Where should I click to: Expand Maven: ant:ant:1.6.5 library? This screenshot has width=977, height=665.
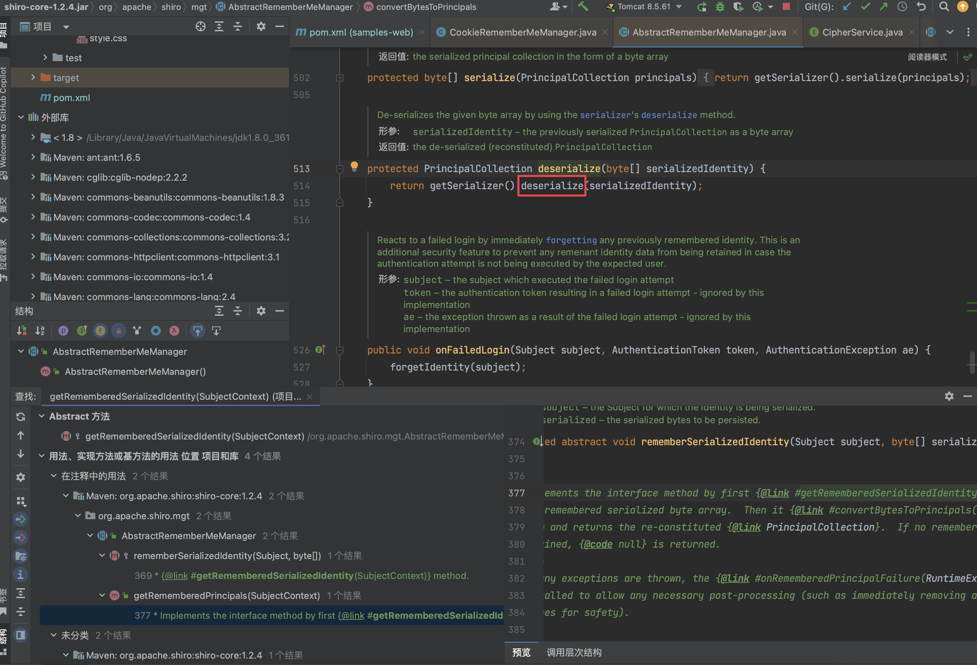[x=33, y=157]
